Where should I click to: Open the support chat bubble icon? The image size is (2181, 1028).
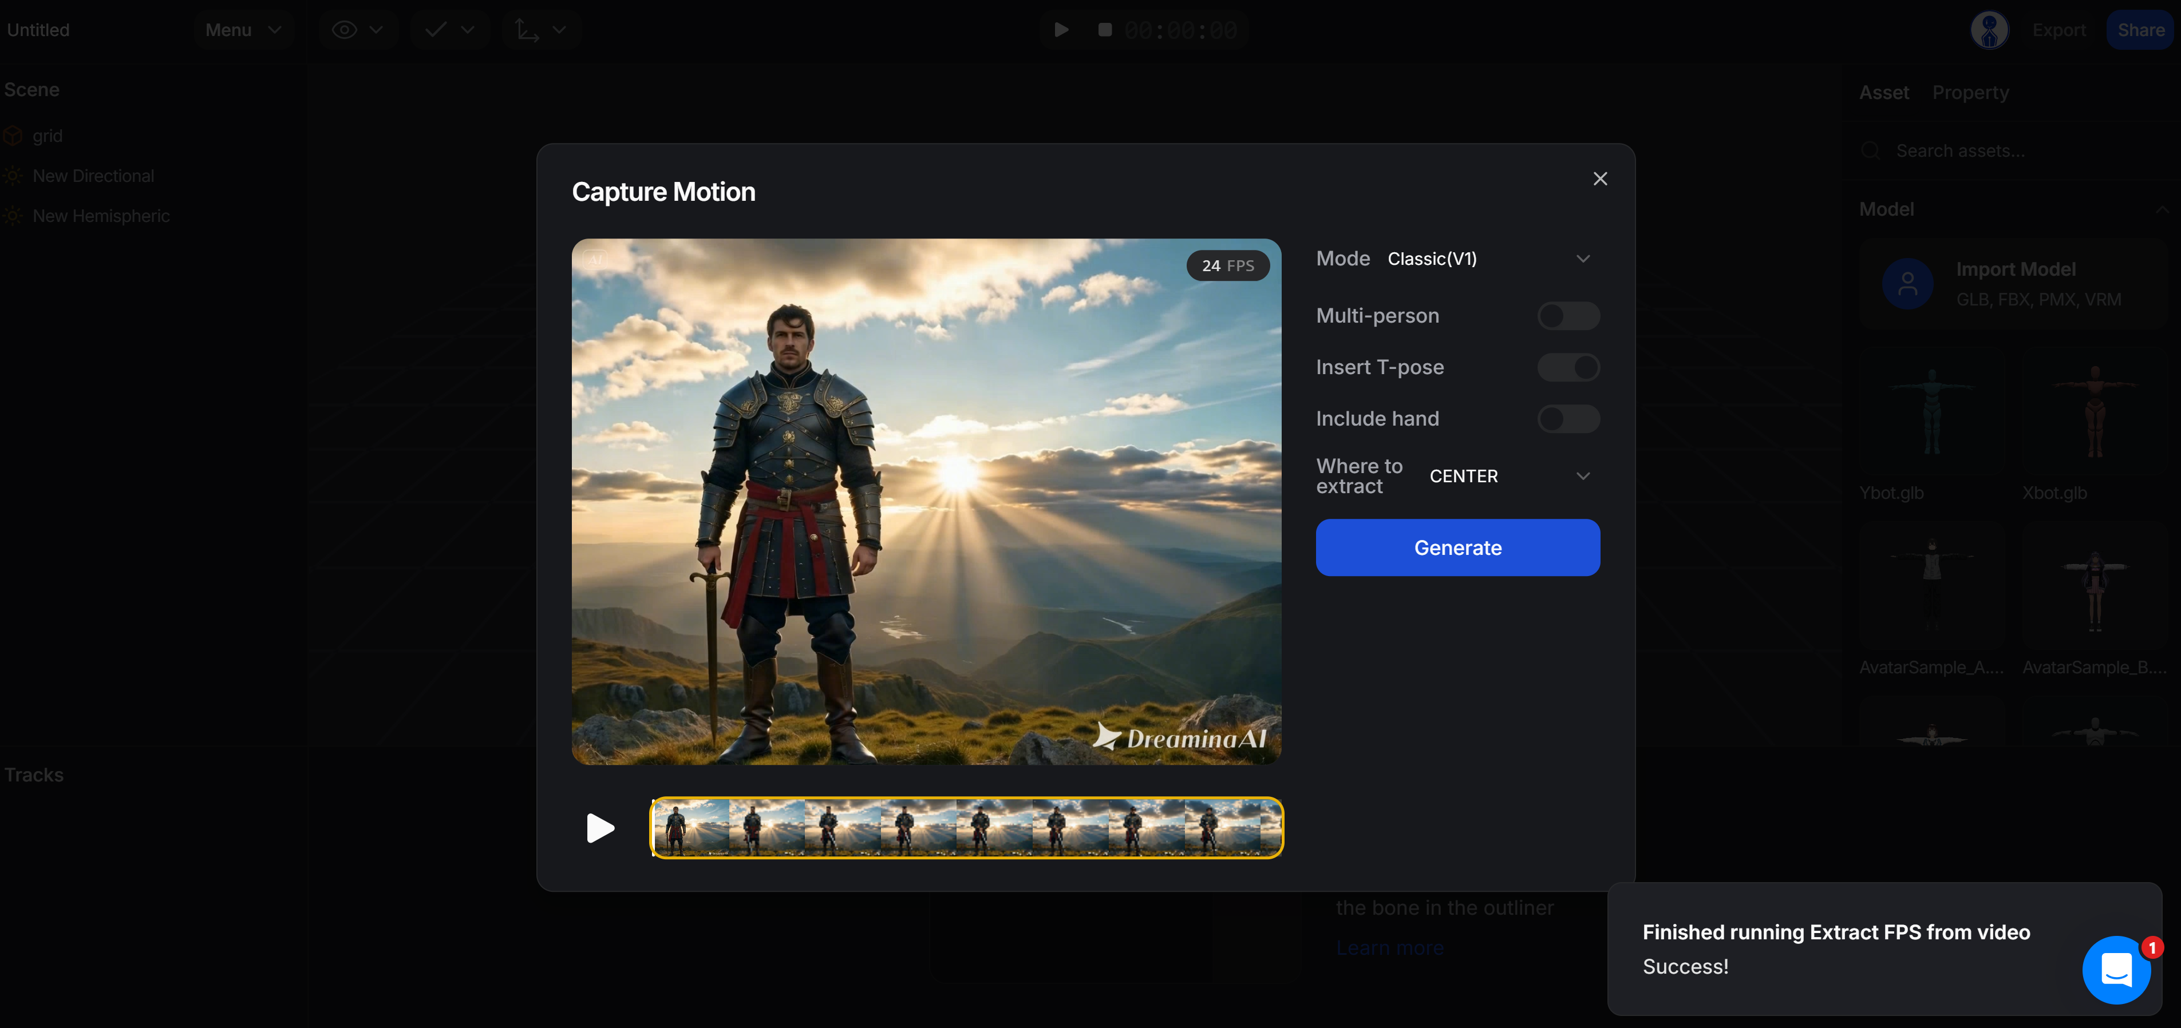tap(2117, 970)
